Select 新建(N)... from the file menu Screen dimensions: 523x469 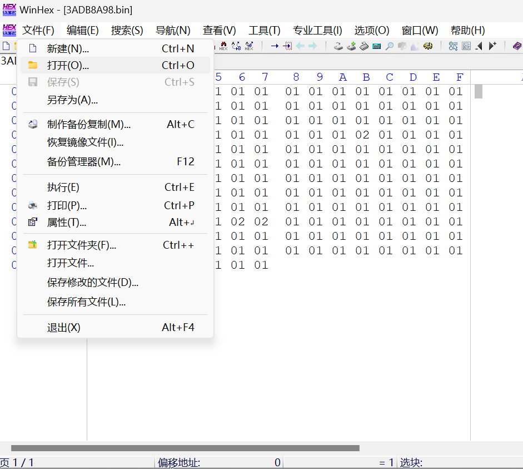pos(68,48)
